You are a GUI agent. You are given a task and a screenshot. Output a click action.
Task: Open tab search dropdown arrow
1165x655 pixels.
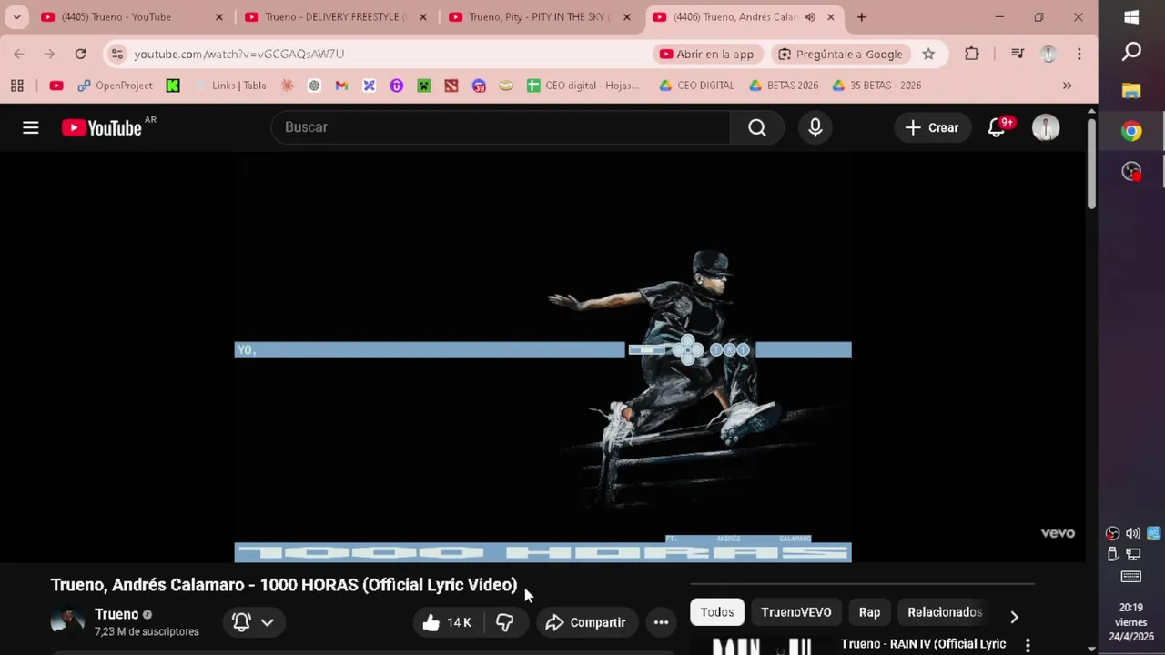[16, 17]
